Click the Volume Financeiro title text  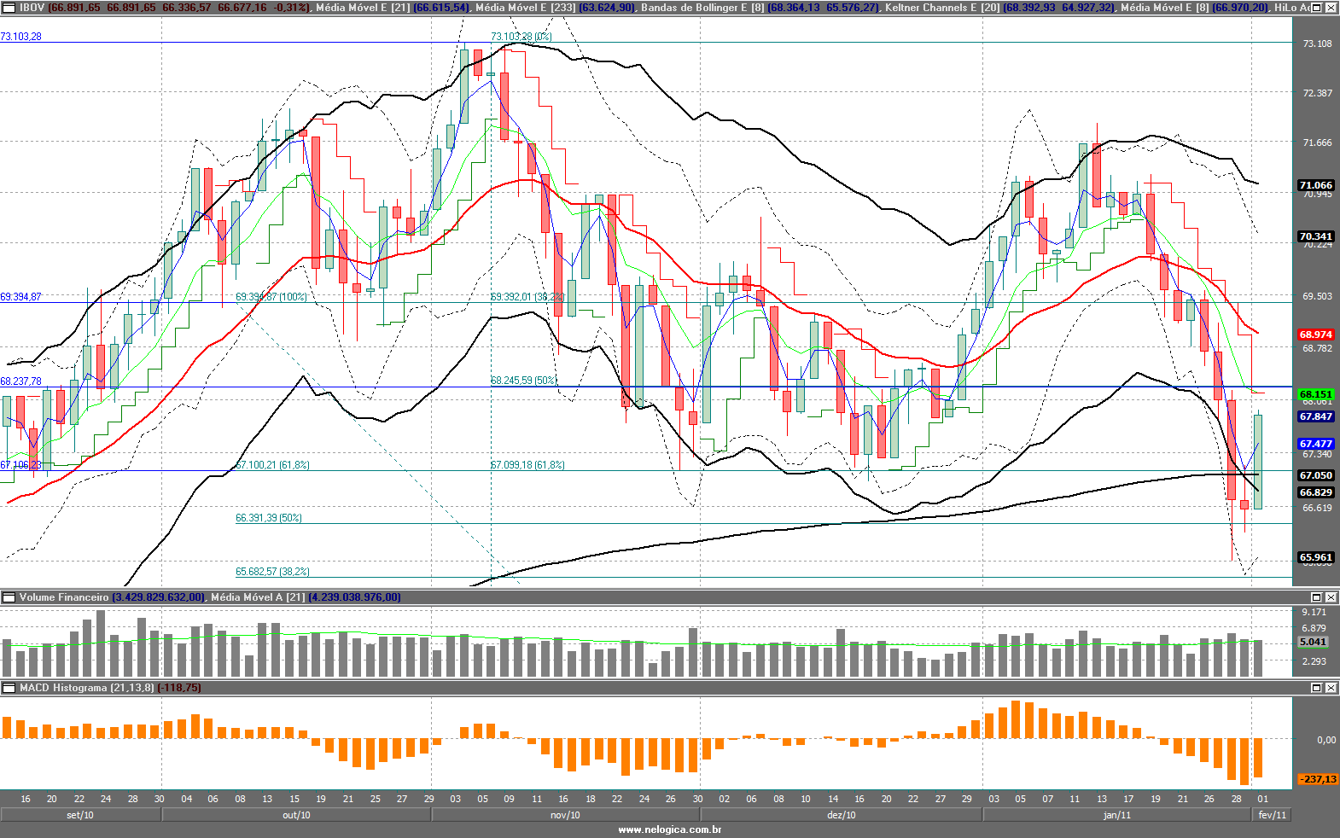64,597
